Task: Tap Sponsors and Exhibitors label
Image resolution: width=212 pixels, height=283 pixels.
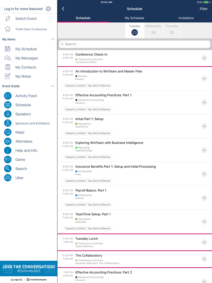Action: point(32,123)
